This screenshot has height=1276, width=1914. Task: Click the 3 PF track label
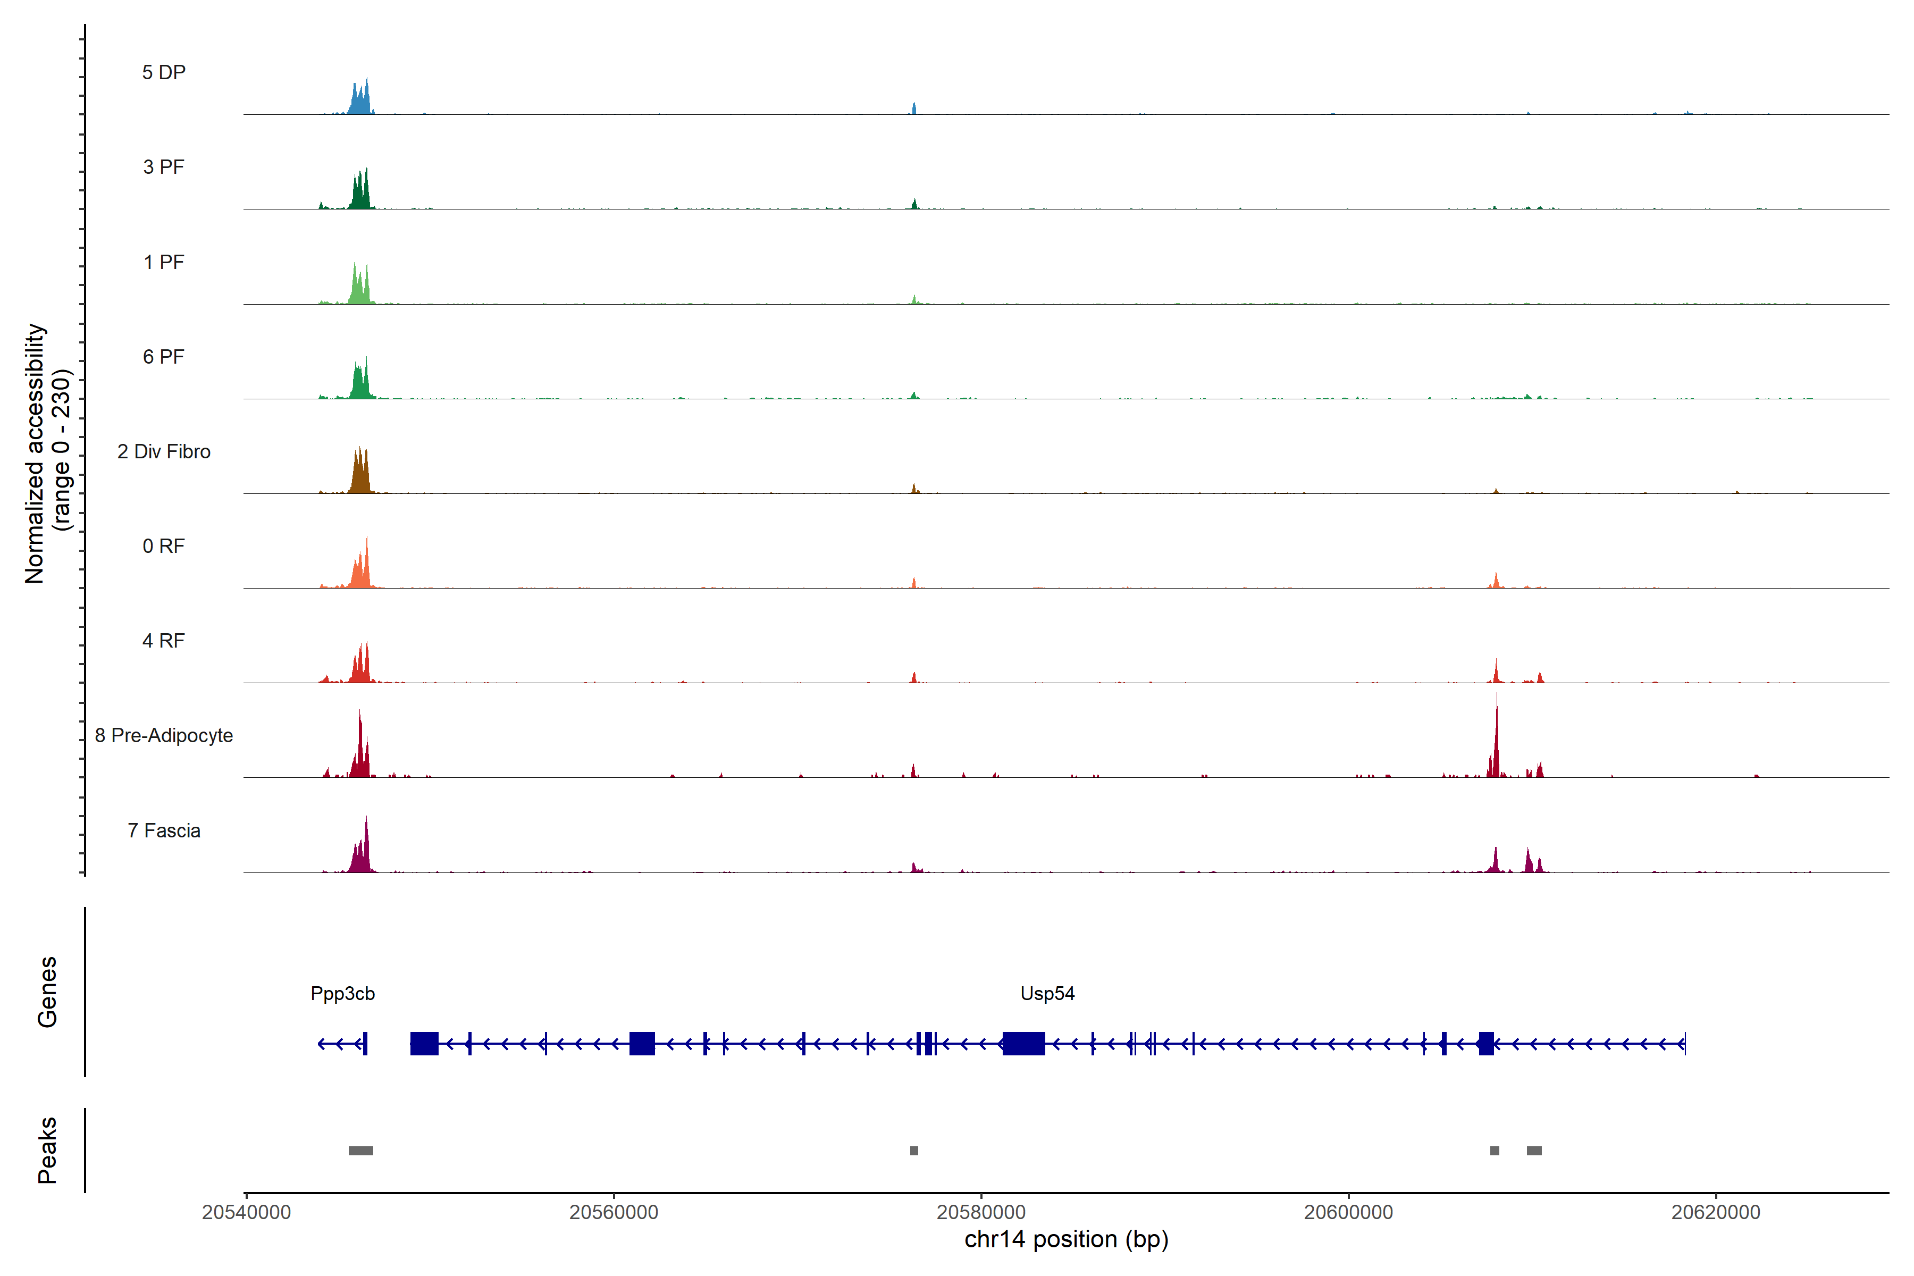(164, 167)
